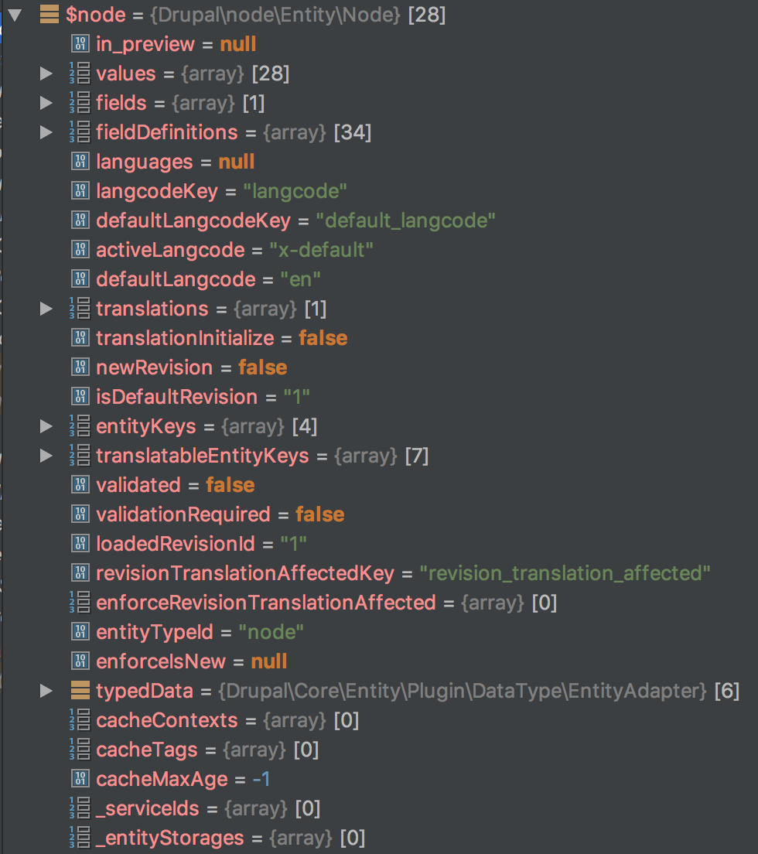The width and height of the screenshot is (758, 854).
Task: Click the activeLangcode primitive icon
Action: pyautogui.click(x=80, y=250)
